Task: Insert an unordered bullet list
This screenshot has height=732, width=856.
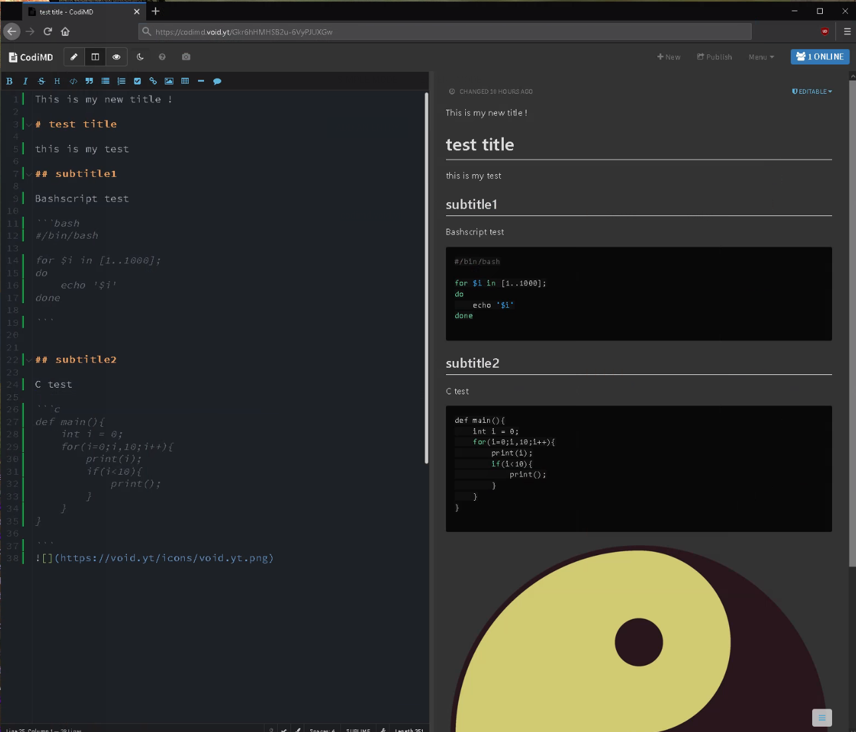Action: coord(105,81)
